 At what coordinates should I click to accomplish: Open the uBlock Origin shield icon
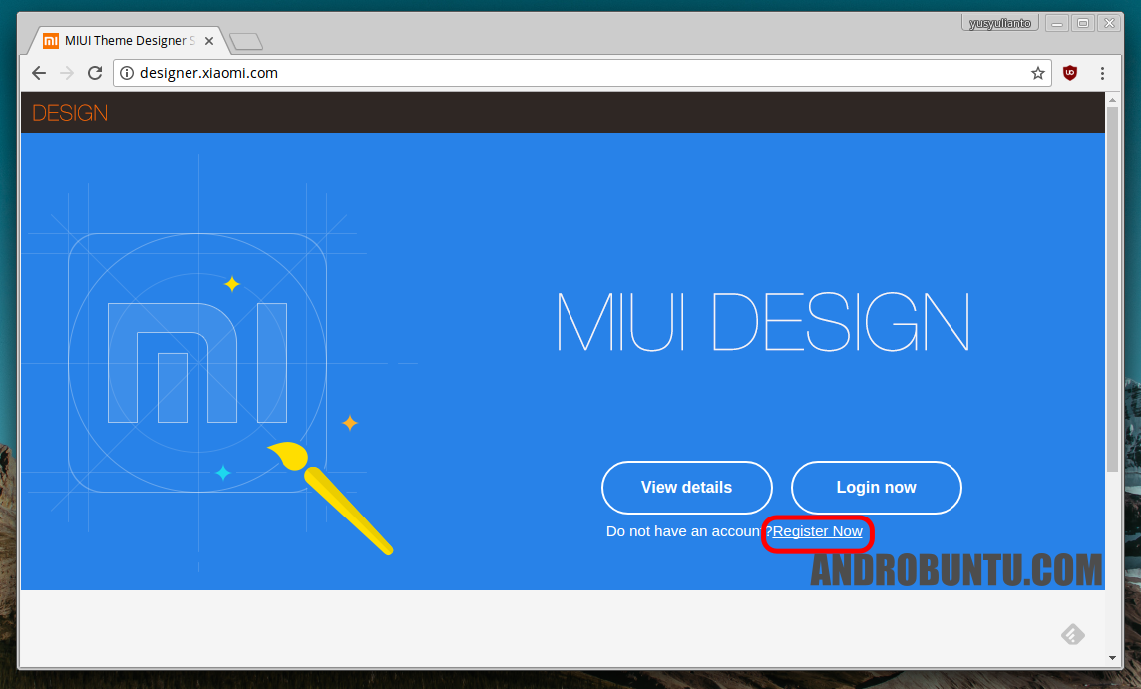pos(1069,73)
